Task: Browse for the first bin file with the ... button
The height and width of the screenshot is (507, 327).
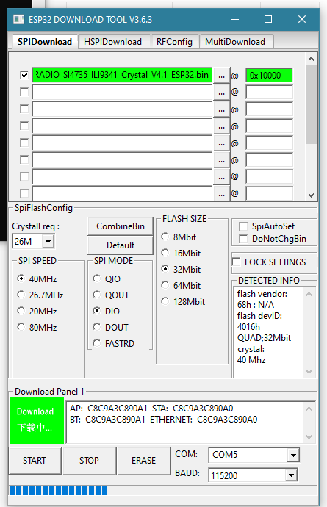Action: tap(222, 76)
